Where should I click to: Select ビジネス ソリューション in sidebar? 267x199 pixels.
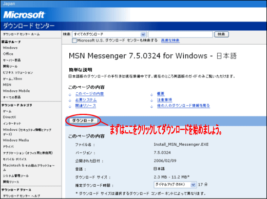18,72
